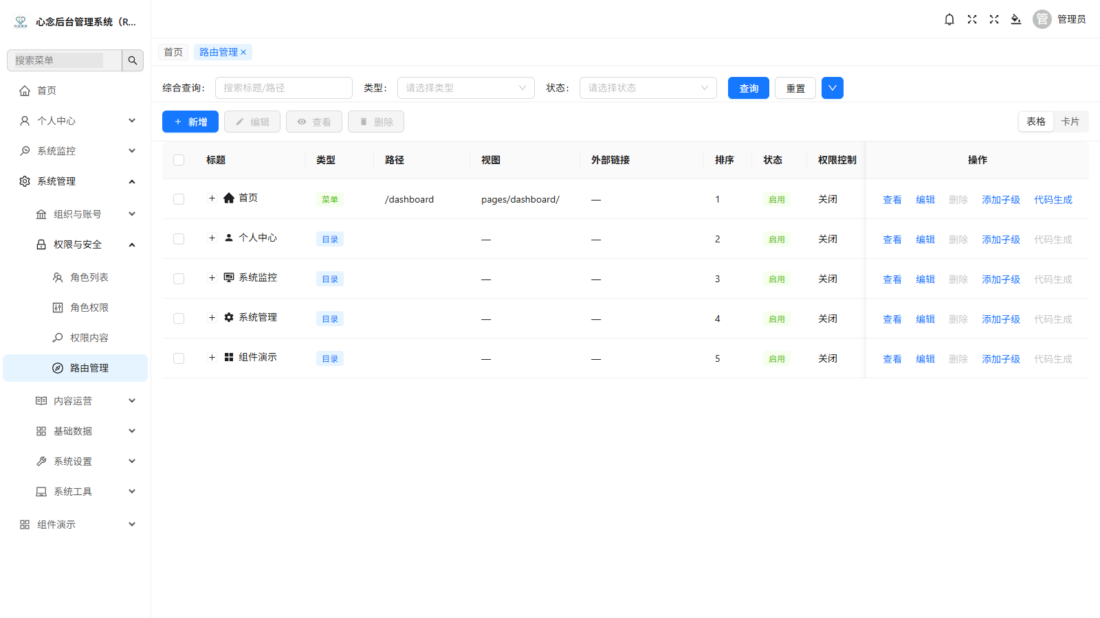
Task: Check the 系统管理 row checkbox
Action: 179,319
